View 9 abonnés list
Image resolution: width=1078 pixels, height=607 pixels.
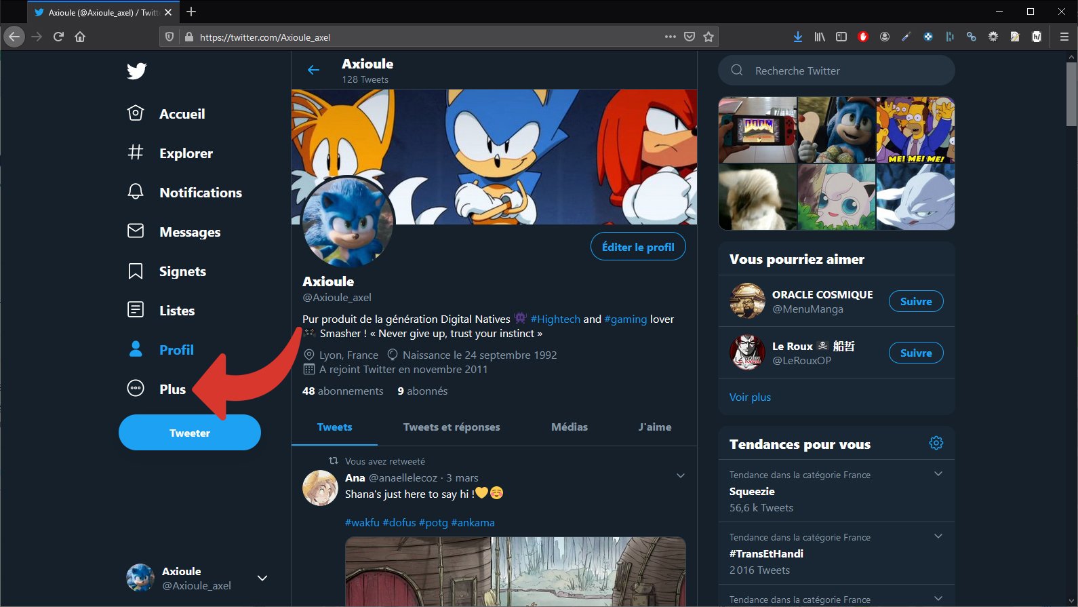[422, 391]
